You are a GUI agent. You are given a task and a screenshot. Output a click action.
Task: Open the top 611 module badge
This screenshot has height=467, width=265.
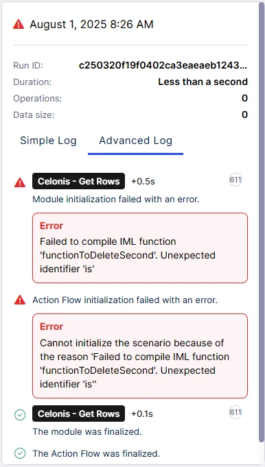tap(235, 180)
